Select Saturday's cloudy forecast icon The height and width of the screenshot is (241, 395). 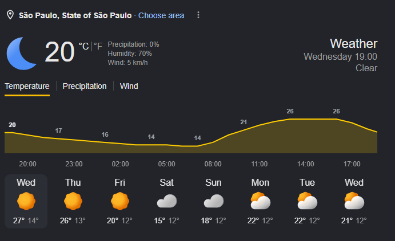coord(167,201)
